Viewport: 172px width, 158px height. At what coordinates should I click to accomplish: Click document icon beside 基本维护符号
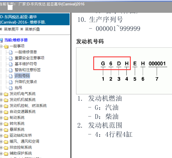pos(11,64)
